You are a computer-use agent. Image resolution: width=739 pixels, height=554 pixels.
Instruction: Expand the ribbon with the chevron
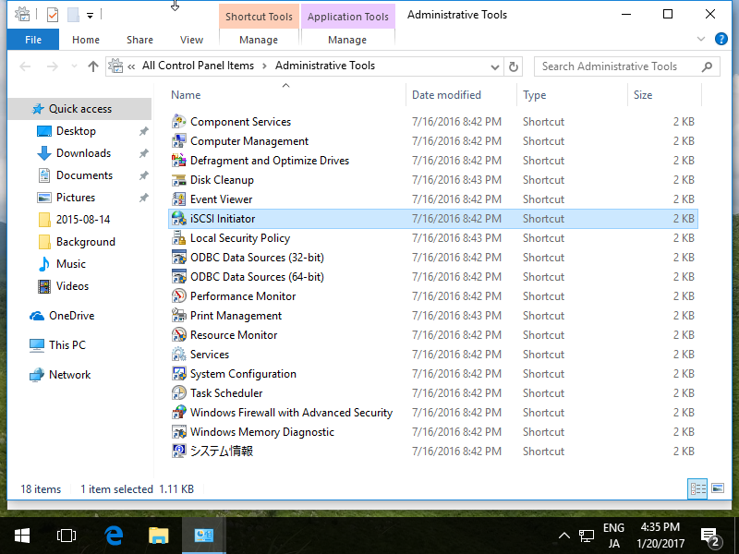click(701, 39)
